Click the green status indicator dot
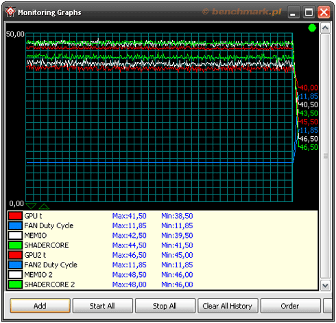 [x=312, y=28]
